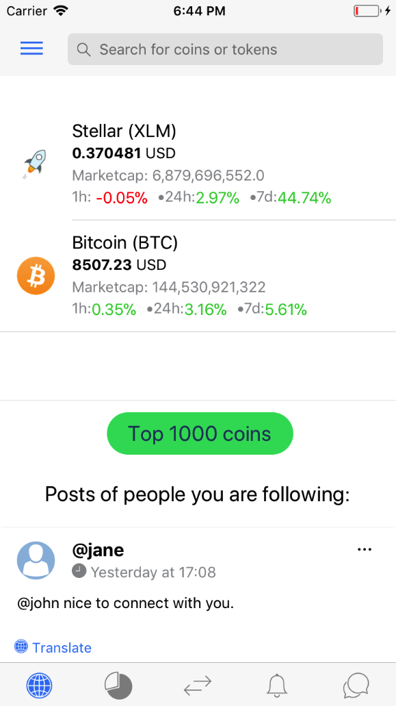Open the globe home tab
The width and height of the screenshot is (396, 706).
[39, 685]
